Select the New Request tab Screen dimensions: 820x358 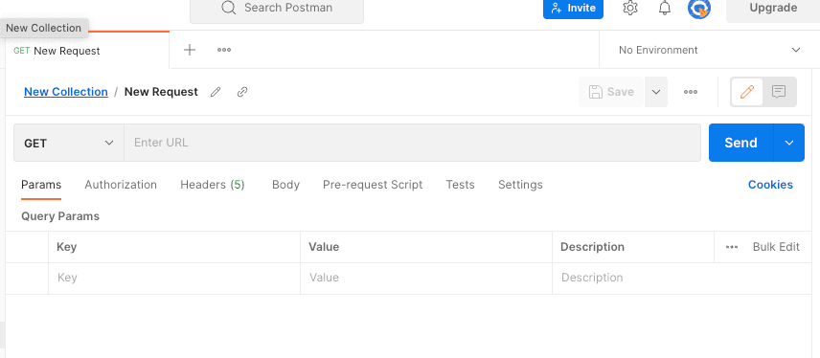87,51
